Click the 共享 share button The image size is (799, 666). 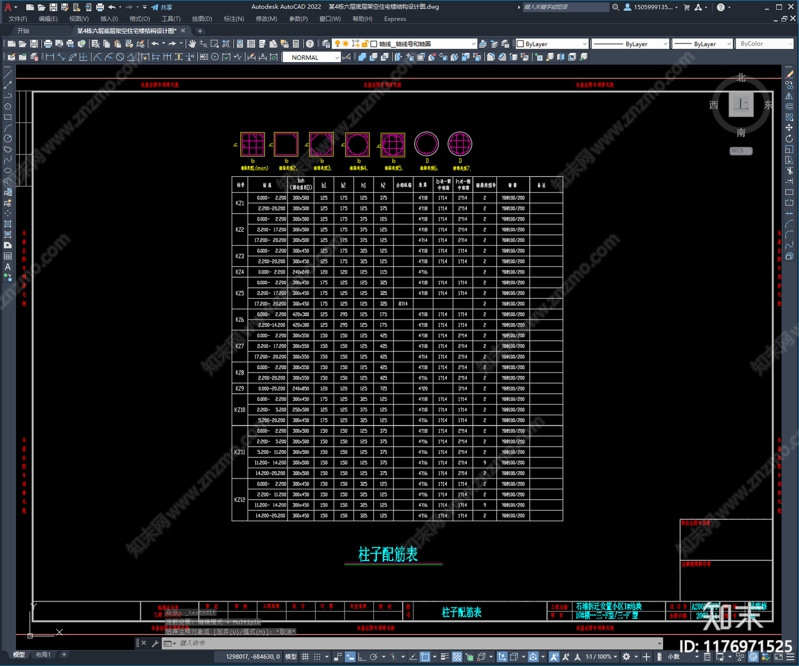pos(162,7)
